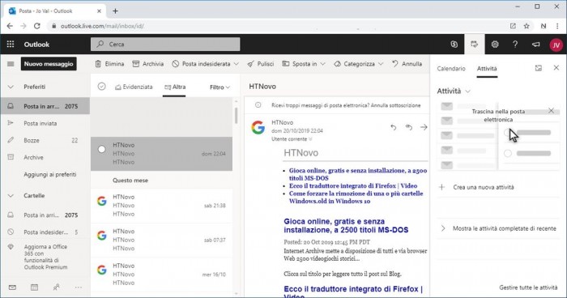Open HTNovo message from mer 16/10
This screenshot has width=567, height=298.
161,275
